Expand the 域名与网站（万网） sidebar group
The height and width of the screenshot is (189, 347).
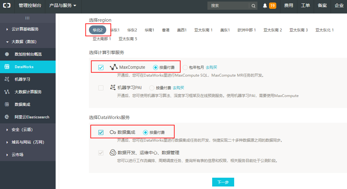pyautogui.click(x=28, y=142)
